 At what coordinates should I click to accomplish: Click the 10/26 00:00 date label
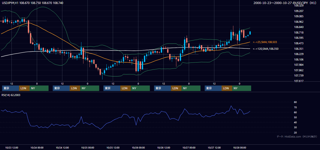click(x=138, y=147)
